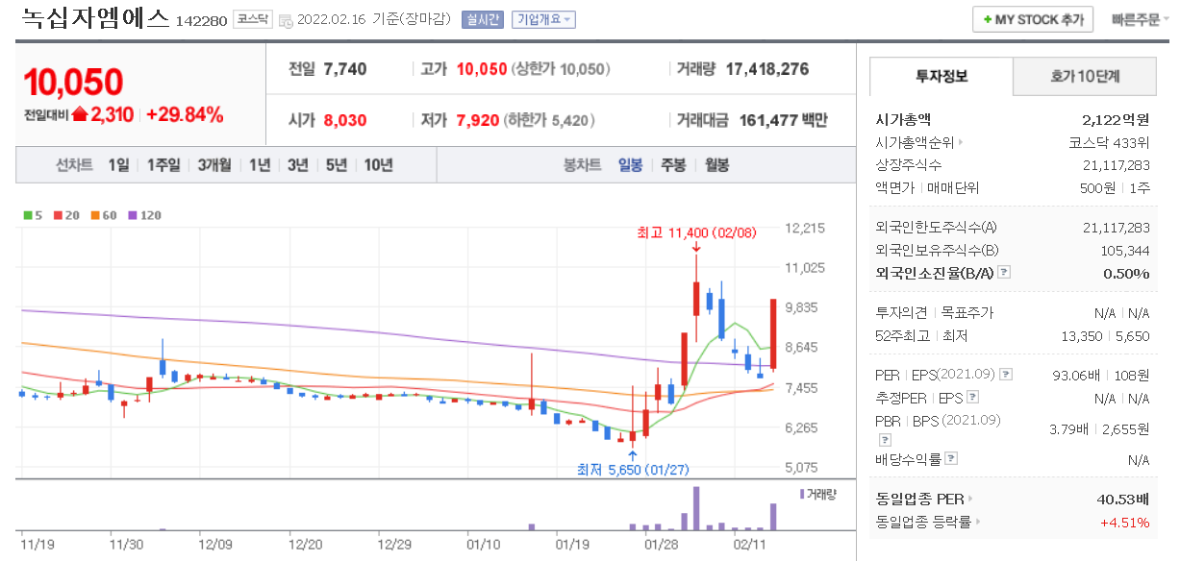Click the 실시간 badge button
The width and height of the screenshot is (1180, 561).
pos(483,19)
